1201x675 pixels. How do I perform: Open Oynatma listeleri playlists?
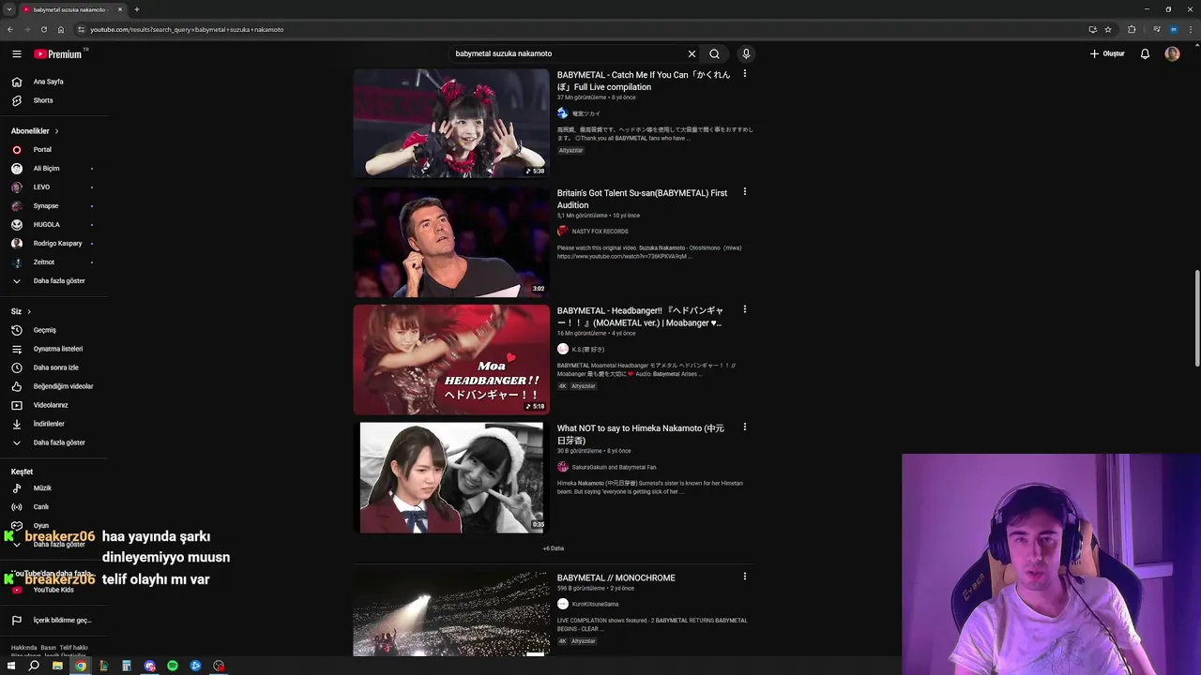[53, 349]
